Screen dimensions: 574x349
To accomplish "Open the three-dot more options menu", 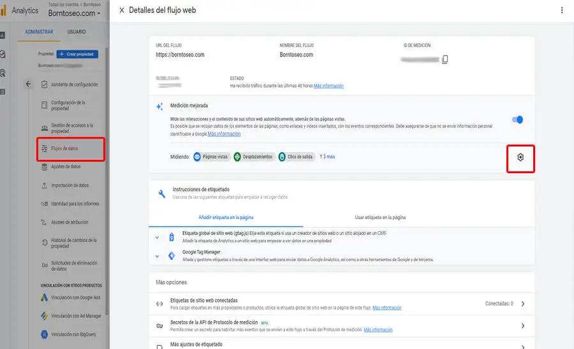I will click(561, 10).
